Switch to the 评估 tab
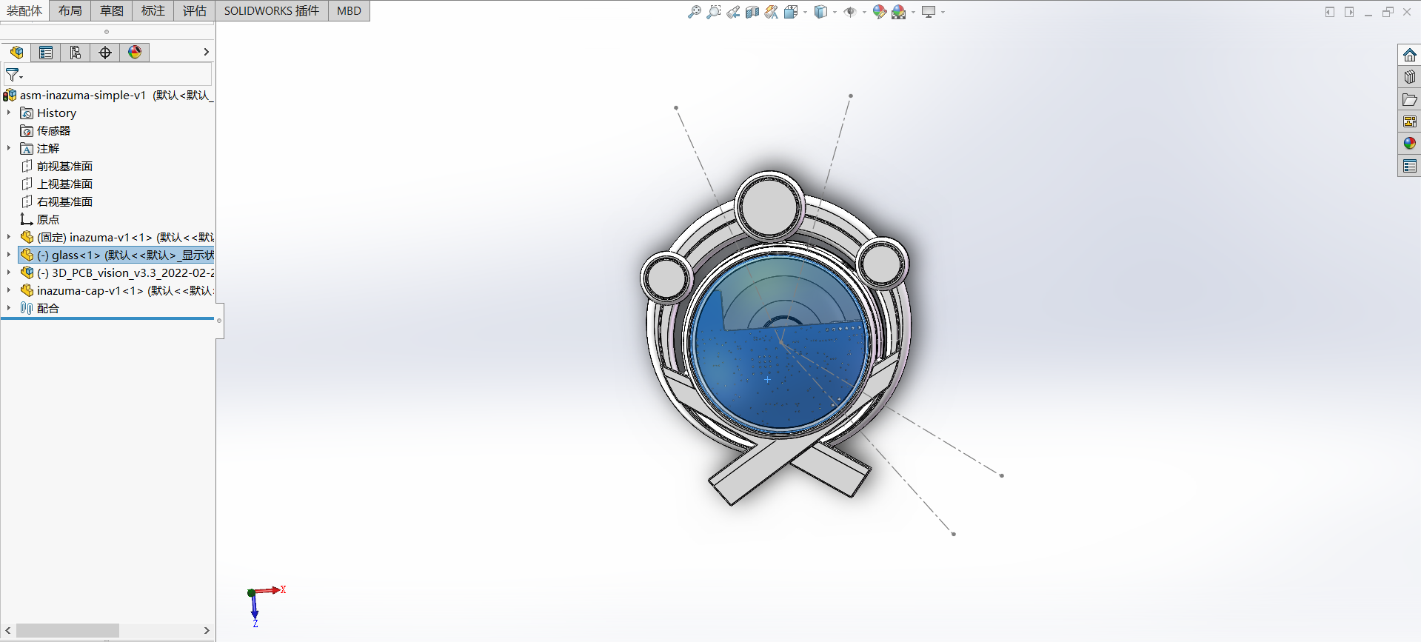Viewport: 1421px width, 642px height. (195, 10)
